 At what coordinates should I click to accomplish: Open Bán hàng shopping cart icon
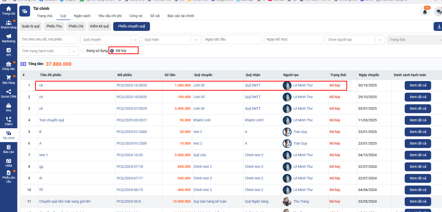9,80
